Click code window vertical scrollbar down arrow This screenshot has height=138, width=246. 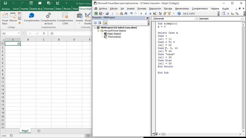point(243,131)
